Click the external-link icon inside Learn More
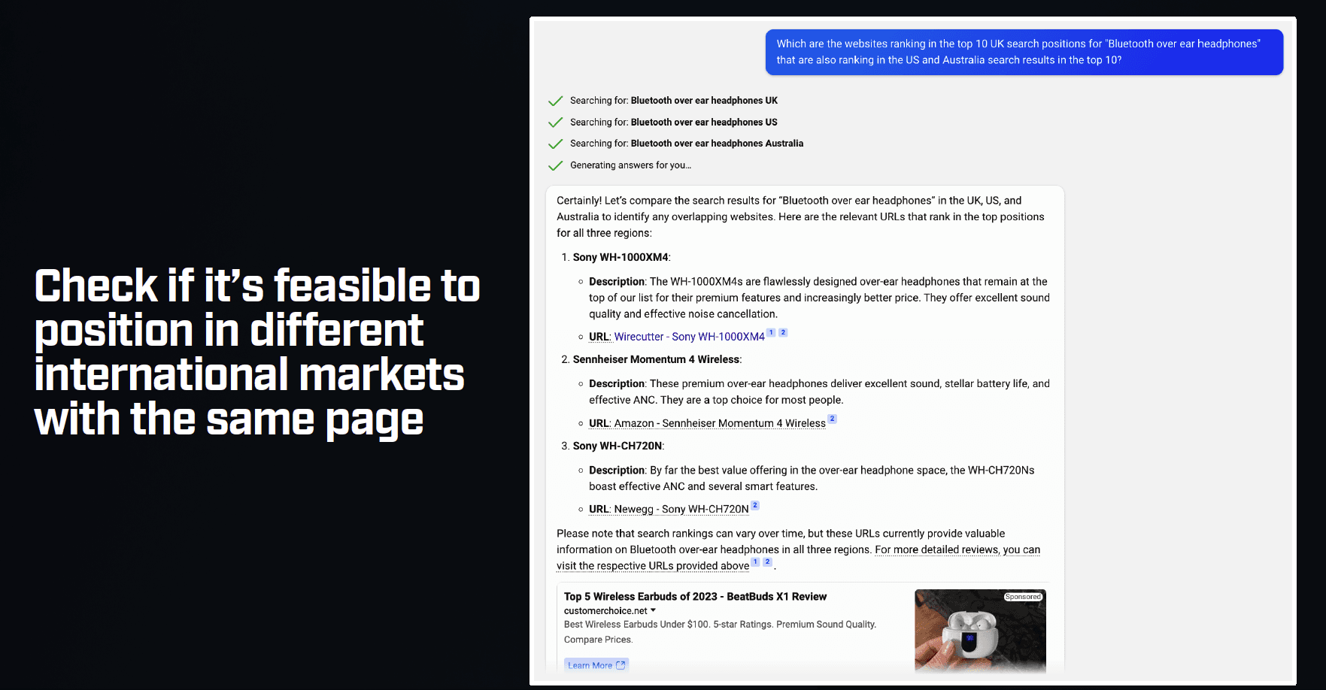1326x690 pixels. pyautogui.click(x=620, y=664)
